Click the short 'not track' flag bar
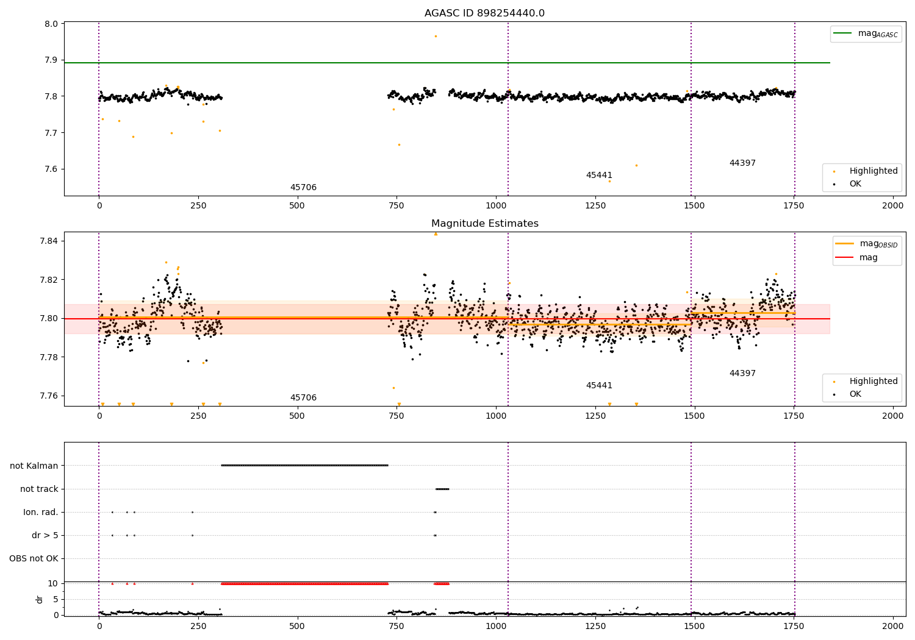This screenshot has width=915, height=640. pyautogui.click(x=442, y=489)
